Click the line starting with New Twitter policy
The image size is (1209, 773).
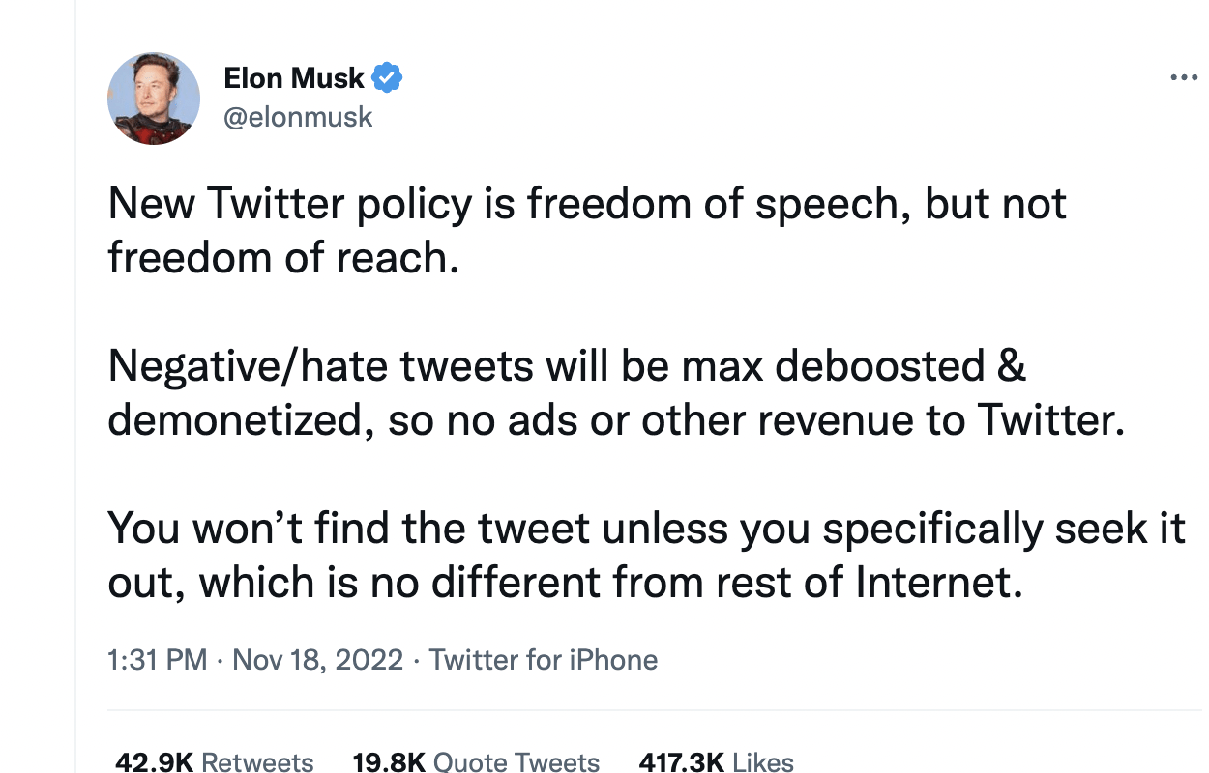point(587,205)
